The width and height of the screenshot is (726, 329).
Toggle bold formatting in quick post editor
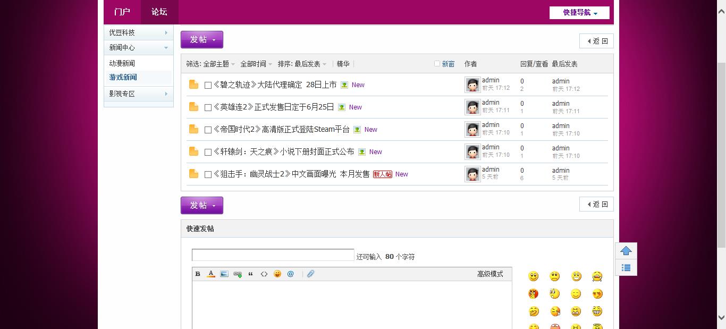(198, 274)
